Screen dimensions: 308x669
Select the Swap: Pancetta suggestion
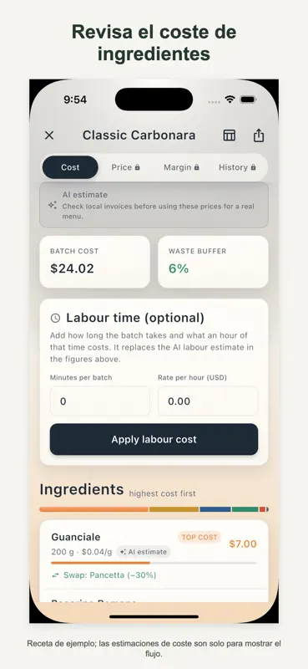coord(104,575)
